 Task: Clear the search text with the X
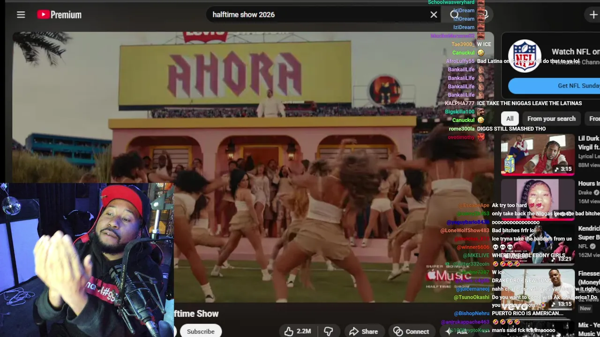(x=434, y=15)
